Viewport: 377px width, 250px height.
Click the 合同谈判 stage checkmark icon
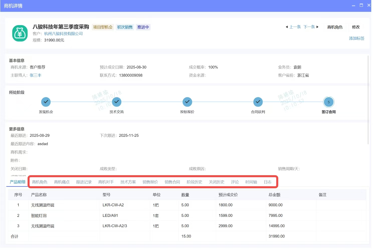click(258, 102)
